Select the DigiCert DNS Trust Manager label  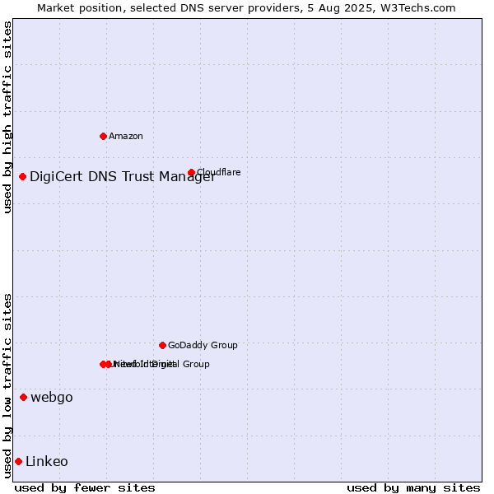click(123, 177)
